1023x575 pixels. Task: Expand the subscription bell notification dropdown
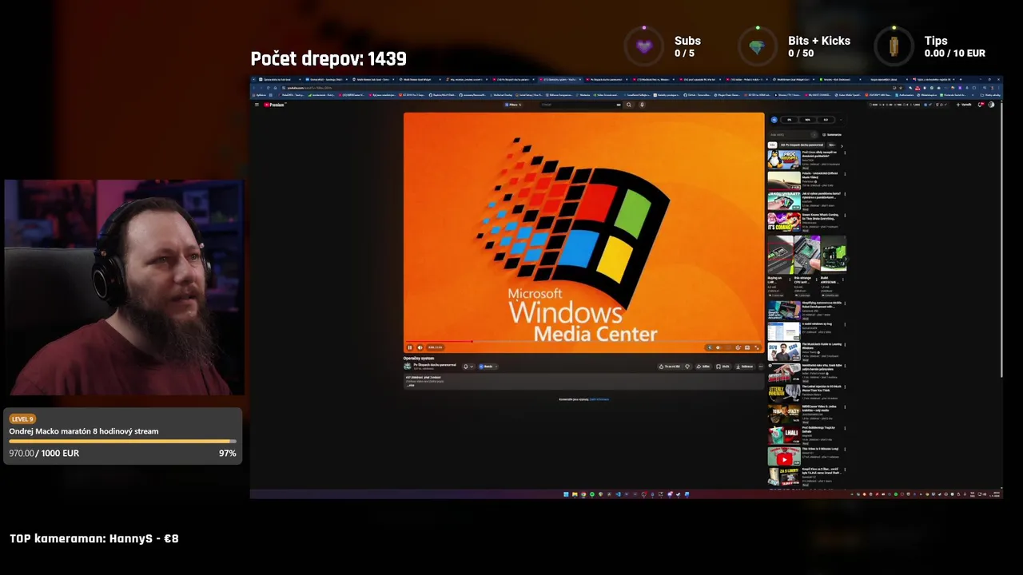468,367
